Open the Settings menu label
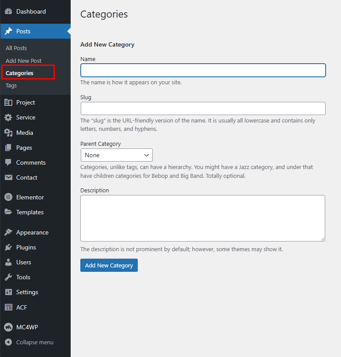Screen dimensions: 341x357 (27, 292)
